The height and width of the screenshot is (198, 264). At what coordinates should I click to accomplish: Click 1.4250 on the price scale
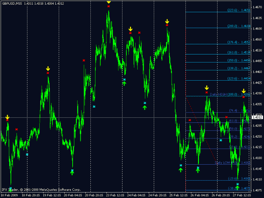pos(257,136)
